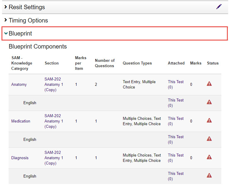
Task: Click the warning status icon in Diagnosis row
Action: tap(209, 157)
